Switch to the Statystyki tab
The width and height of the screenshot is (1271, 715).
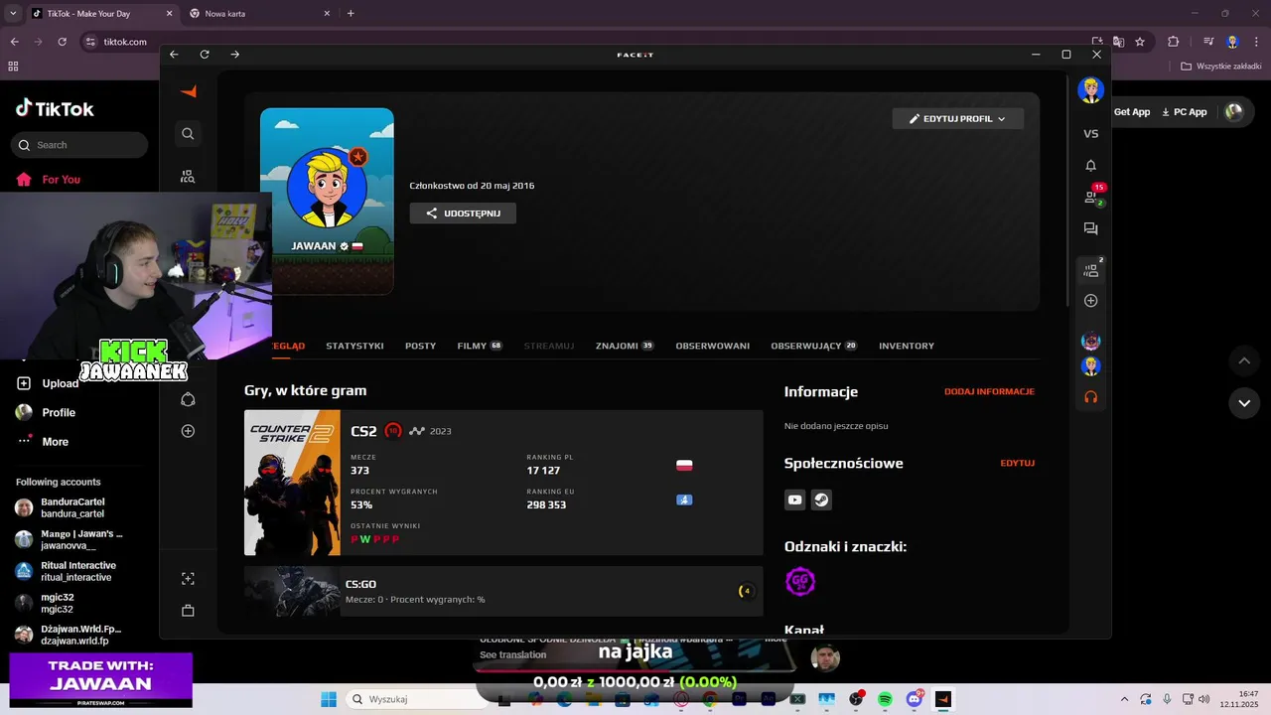click(354, 346)
